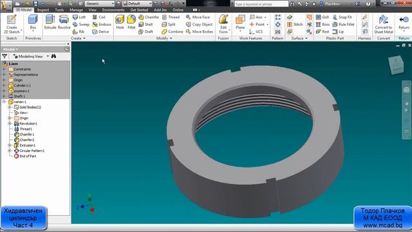Screen dimensions: 412x232
Task: Select the Combine tool
Action: point(173,32)
